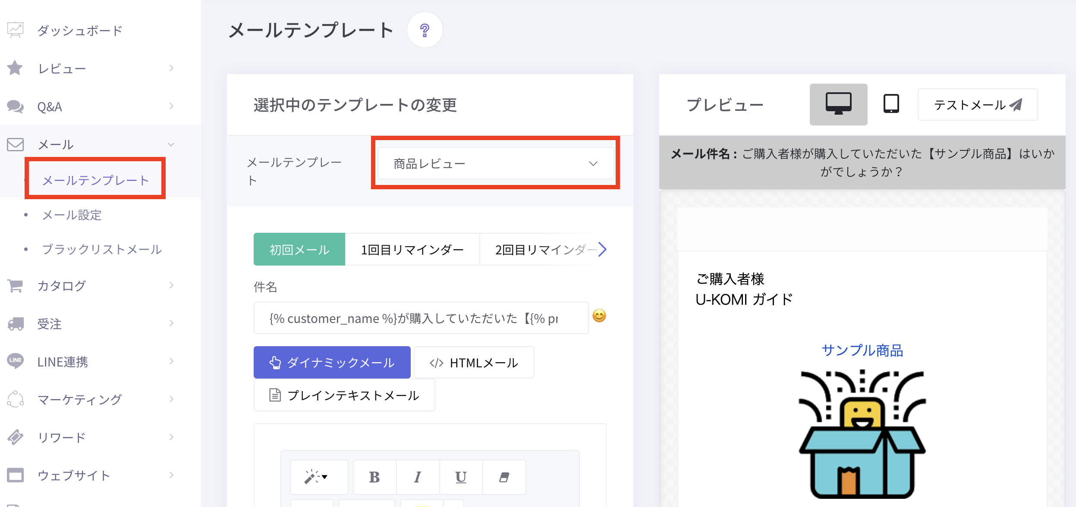Click the 件名 subject input field

click(421, 319)
